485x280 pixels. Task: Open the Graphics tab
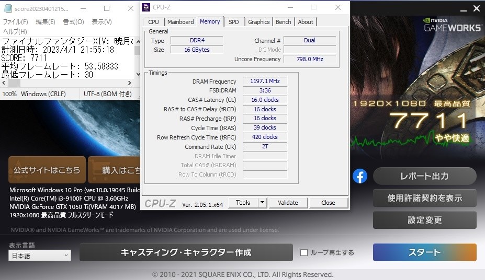258,22
